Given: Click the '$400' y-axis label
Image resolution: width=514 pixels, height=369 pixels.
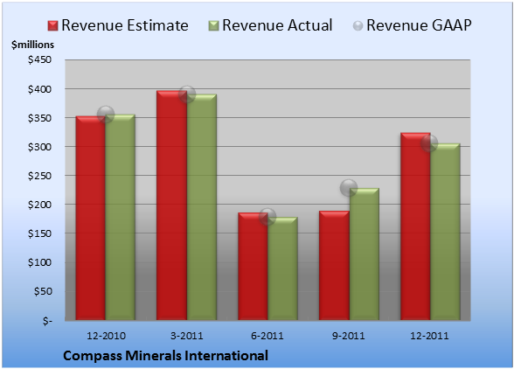Looking at the screenshot, I should coord(39,89).
